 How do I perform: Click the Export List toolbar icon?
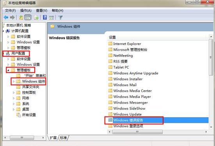coord(36,17)
